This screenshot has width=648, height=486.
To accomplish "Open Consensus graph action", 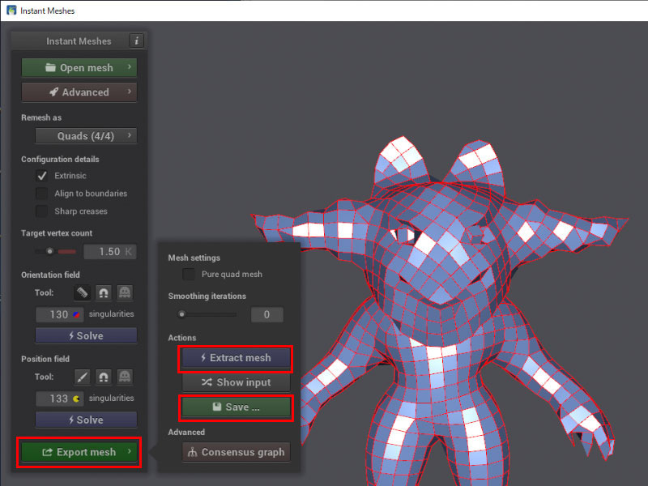I will (x=236, y=452).
